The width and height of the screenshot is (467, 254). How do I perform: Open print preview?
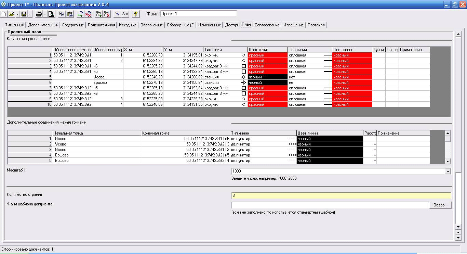pos(51,14)
